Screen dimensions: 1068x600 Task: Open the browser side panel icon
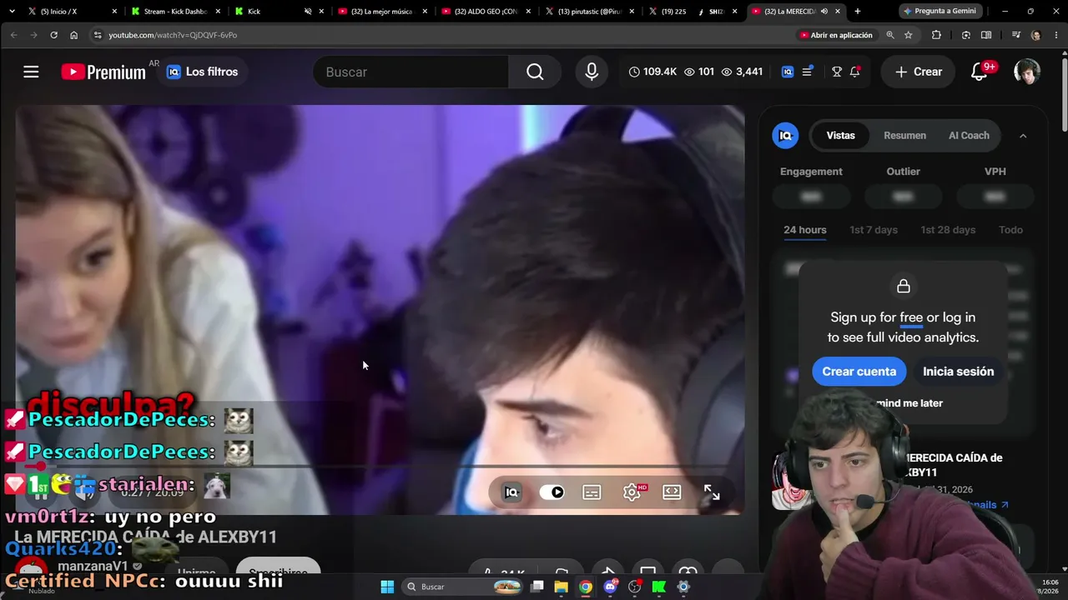(x=986, y=35)
